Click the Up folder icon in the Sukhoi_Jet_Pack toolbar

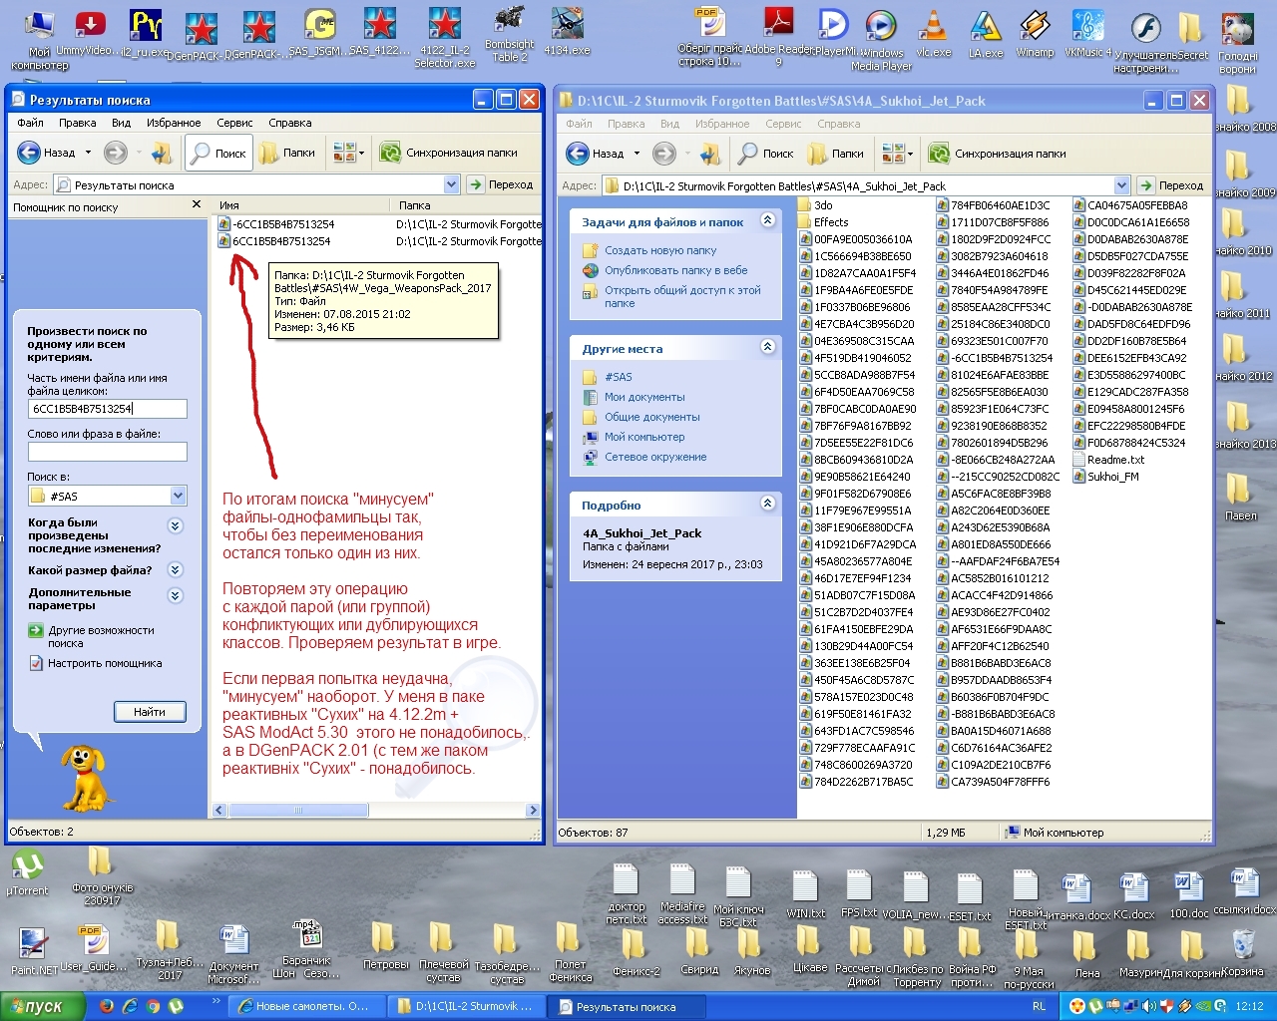709,154
